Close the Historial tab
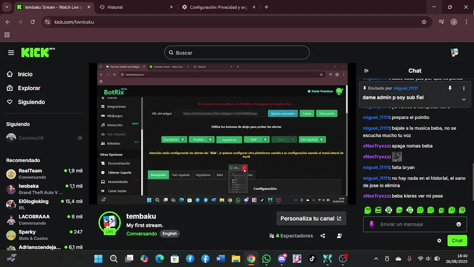This screenshot has height=267, width=474. [171, 7]
